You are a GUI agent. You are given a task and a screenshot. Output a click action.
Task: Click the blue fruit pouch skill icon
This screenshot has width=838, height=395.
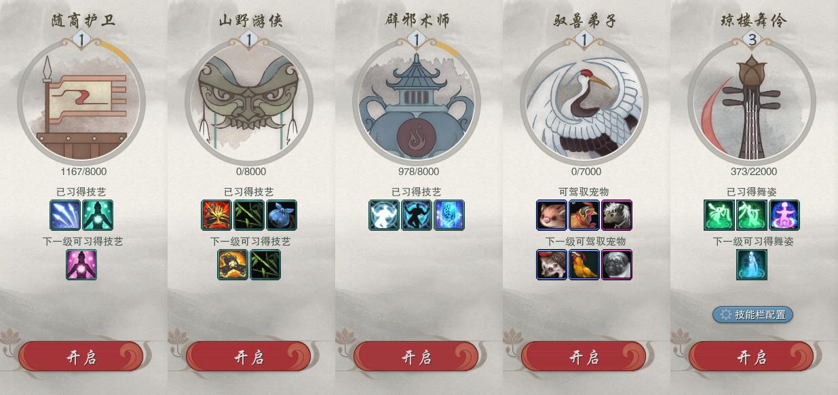pyautogui.click(x=282, y=215)
